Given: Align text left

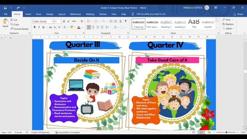Looking at the screenshot, I should [89, 27].
